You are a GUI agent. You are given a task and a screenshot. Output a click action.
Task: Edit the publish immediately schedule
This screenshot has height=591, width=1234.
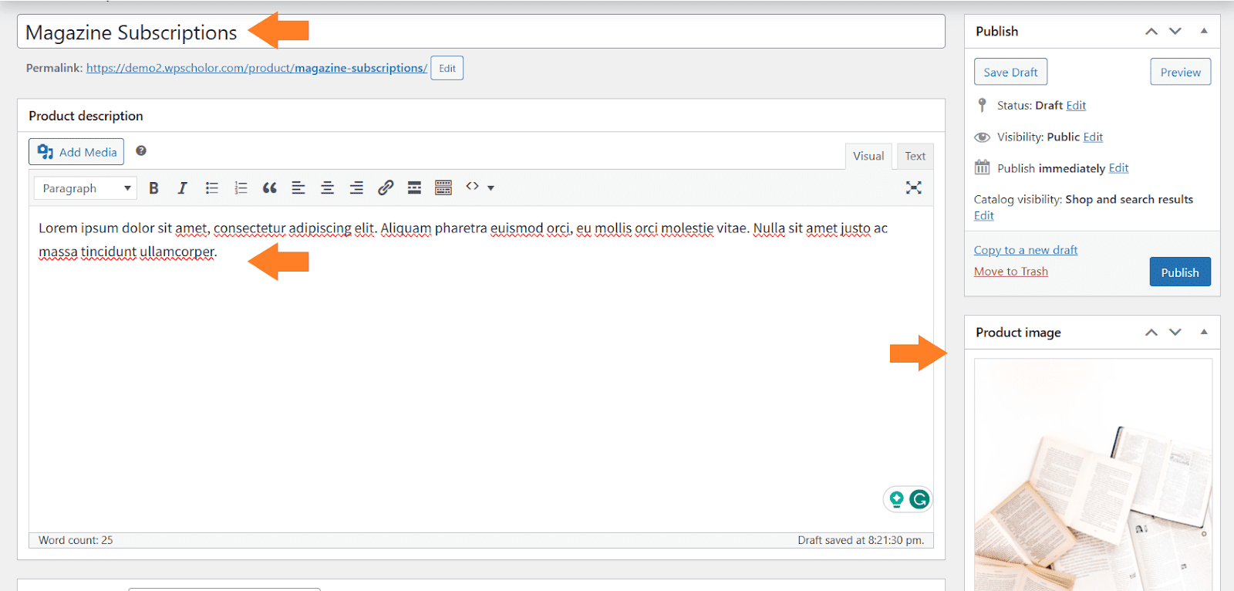coord(1118,168)
